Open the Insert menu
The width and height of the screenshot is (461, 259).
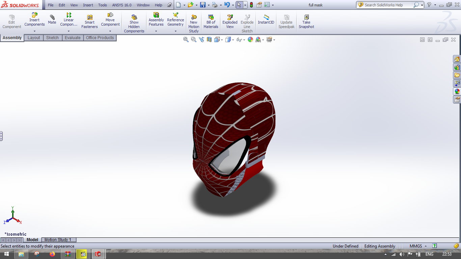(88, 5)
